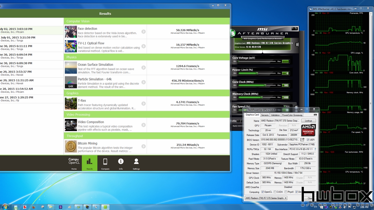Expand T-Rex result details arrow

143,104
